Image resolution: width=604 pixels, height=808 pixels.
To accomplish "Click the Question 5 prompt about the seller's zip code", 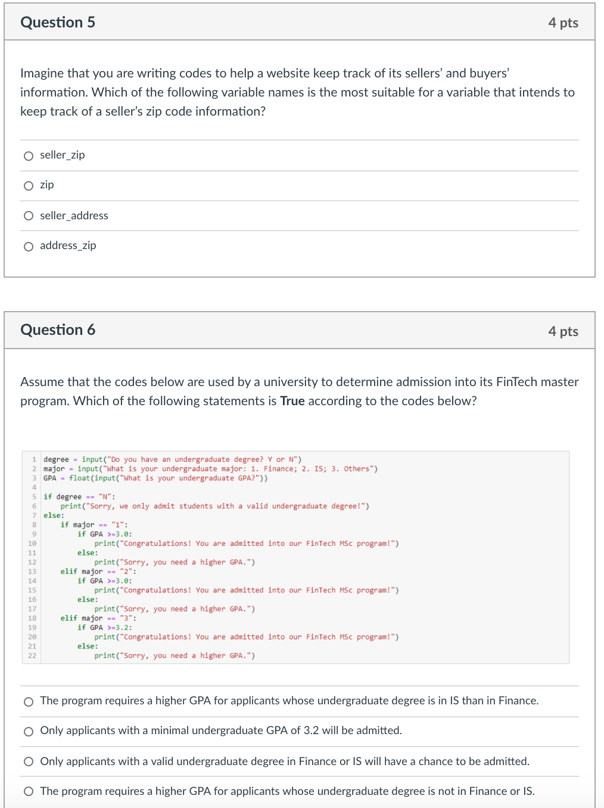I will [x=297, y=92].
